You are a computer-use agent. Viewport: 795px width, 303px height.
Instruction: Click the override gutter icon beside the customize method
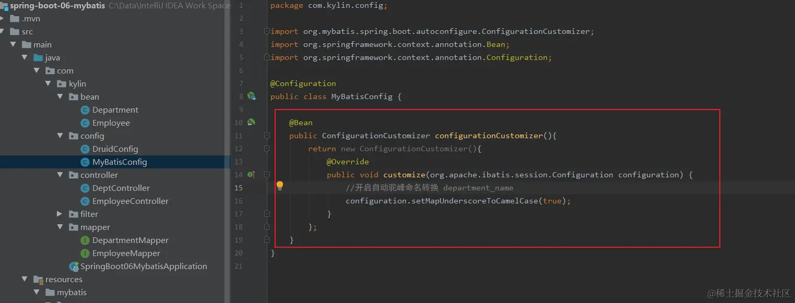pos(251,174)
